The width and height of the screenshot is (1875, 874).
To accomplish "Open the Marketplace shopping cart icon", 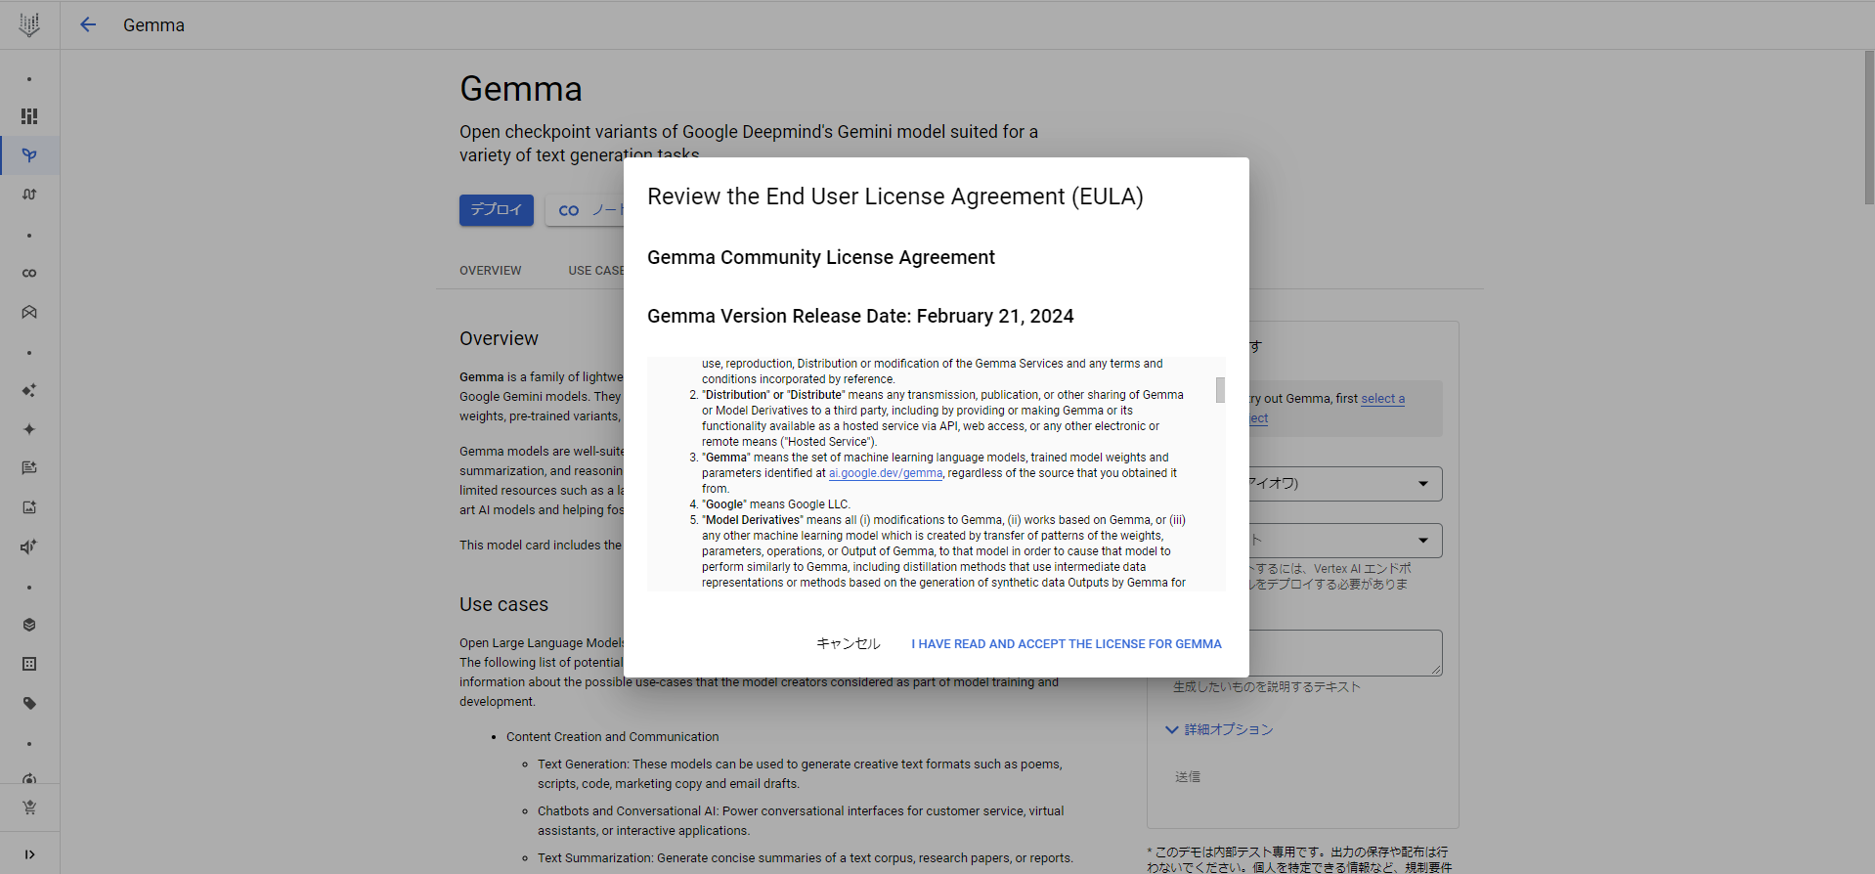I will pyautogui.click(x=29, y=808).
